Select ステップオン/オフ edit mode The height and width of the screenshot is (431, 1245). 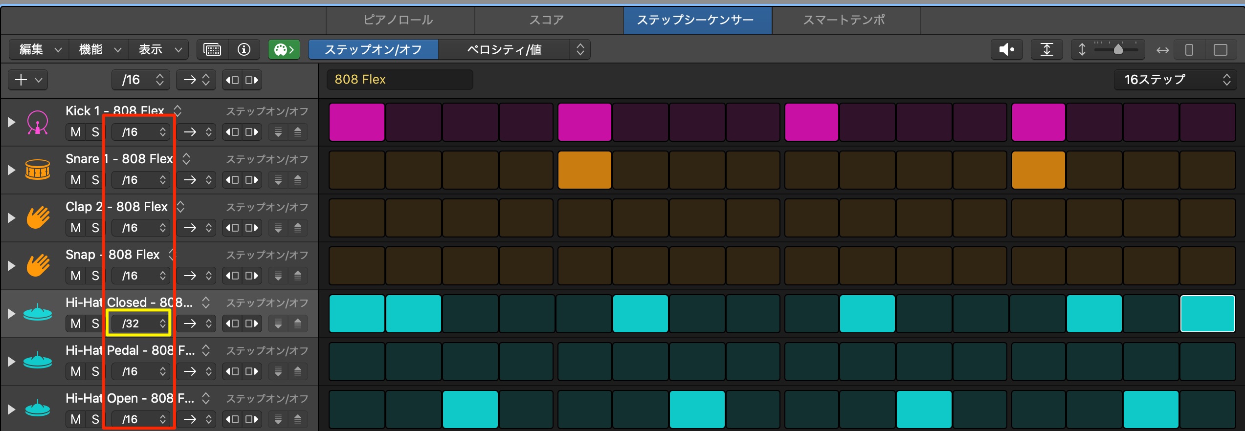[373, 49]
